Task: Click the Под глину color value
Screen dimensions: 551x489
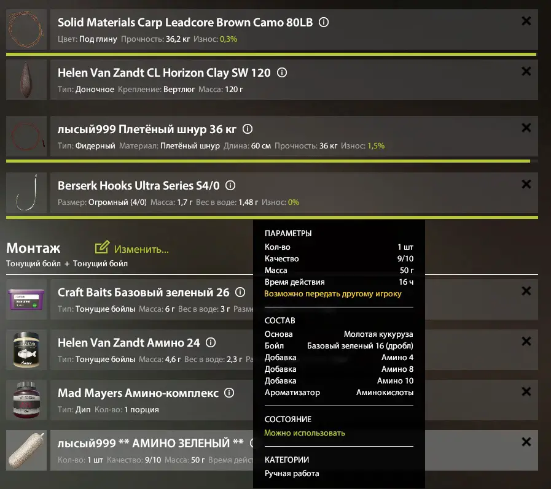Action: 98,39
